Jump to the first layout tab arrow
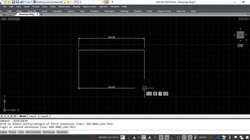This screenshot has height=140, width=250. click(2, 116)
